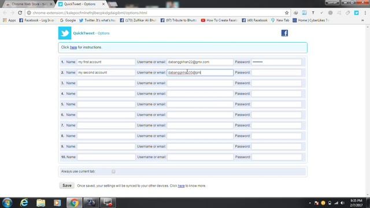
Task: Open the Chrome menu three-dots icon
Action: point(365,13)
